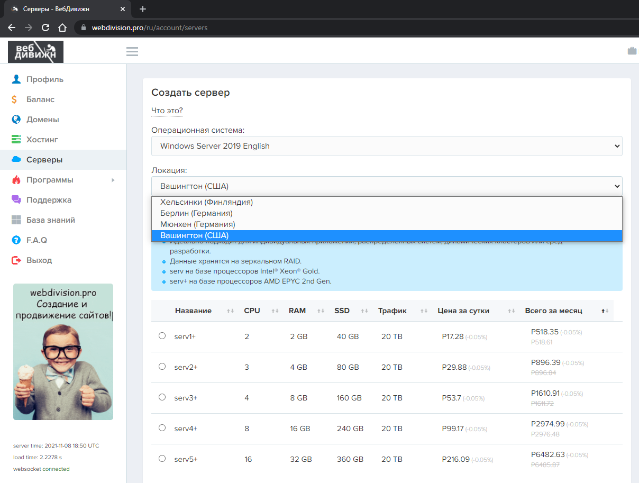Select the serv3+ radio button
The image size is (639, 483).
162,397
